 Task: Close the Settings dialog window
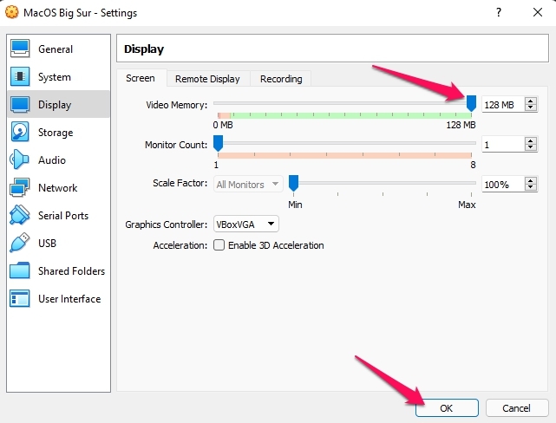[538, 12]
